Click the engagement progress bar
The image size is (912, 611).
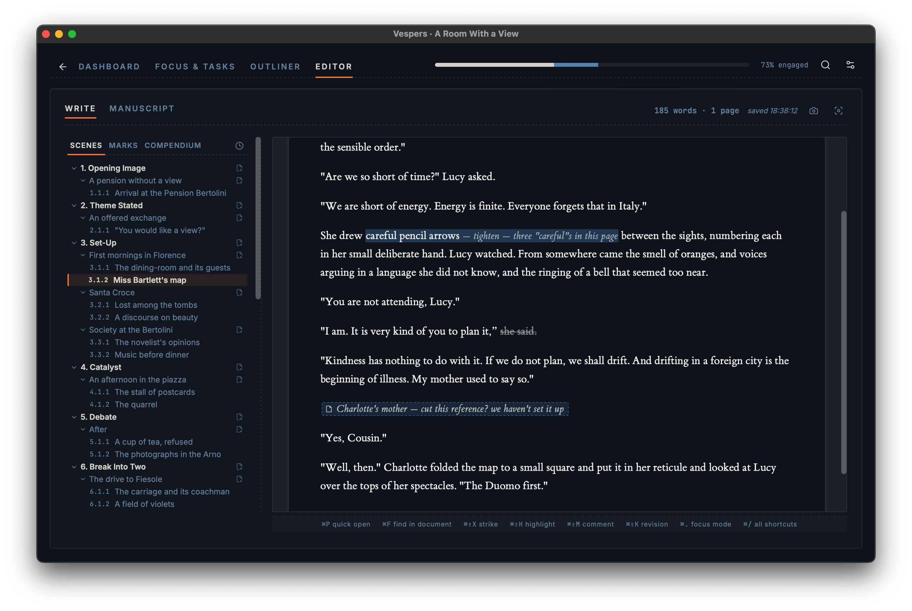click(x=592, y=65)
